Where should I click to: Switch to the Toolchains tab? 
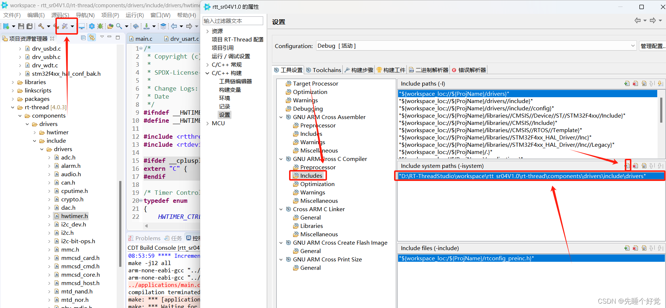click(324, 70)
